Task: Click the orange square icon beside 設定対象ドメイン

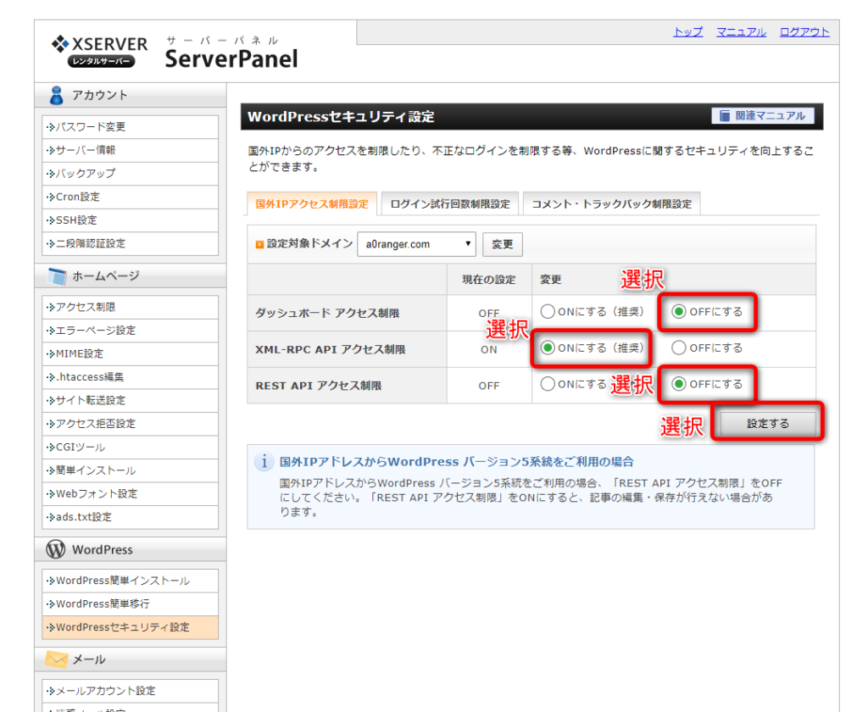Action: [x=259, y=245]
